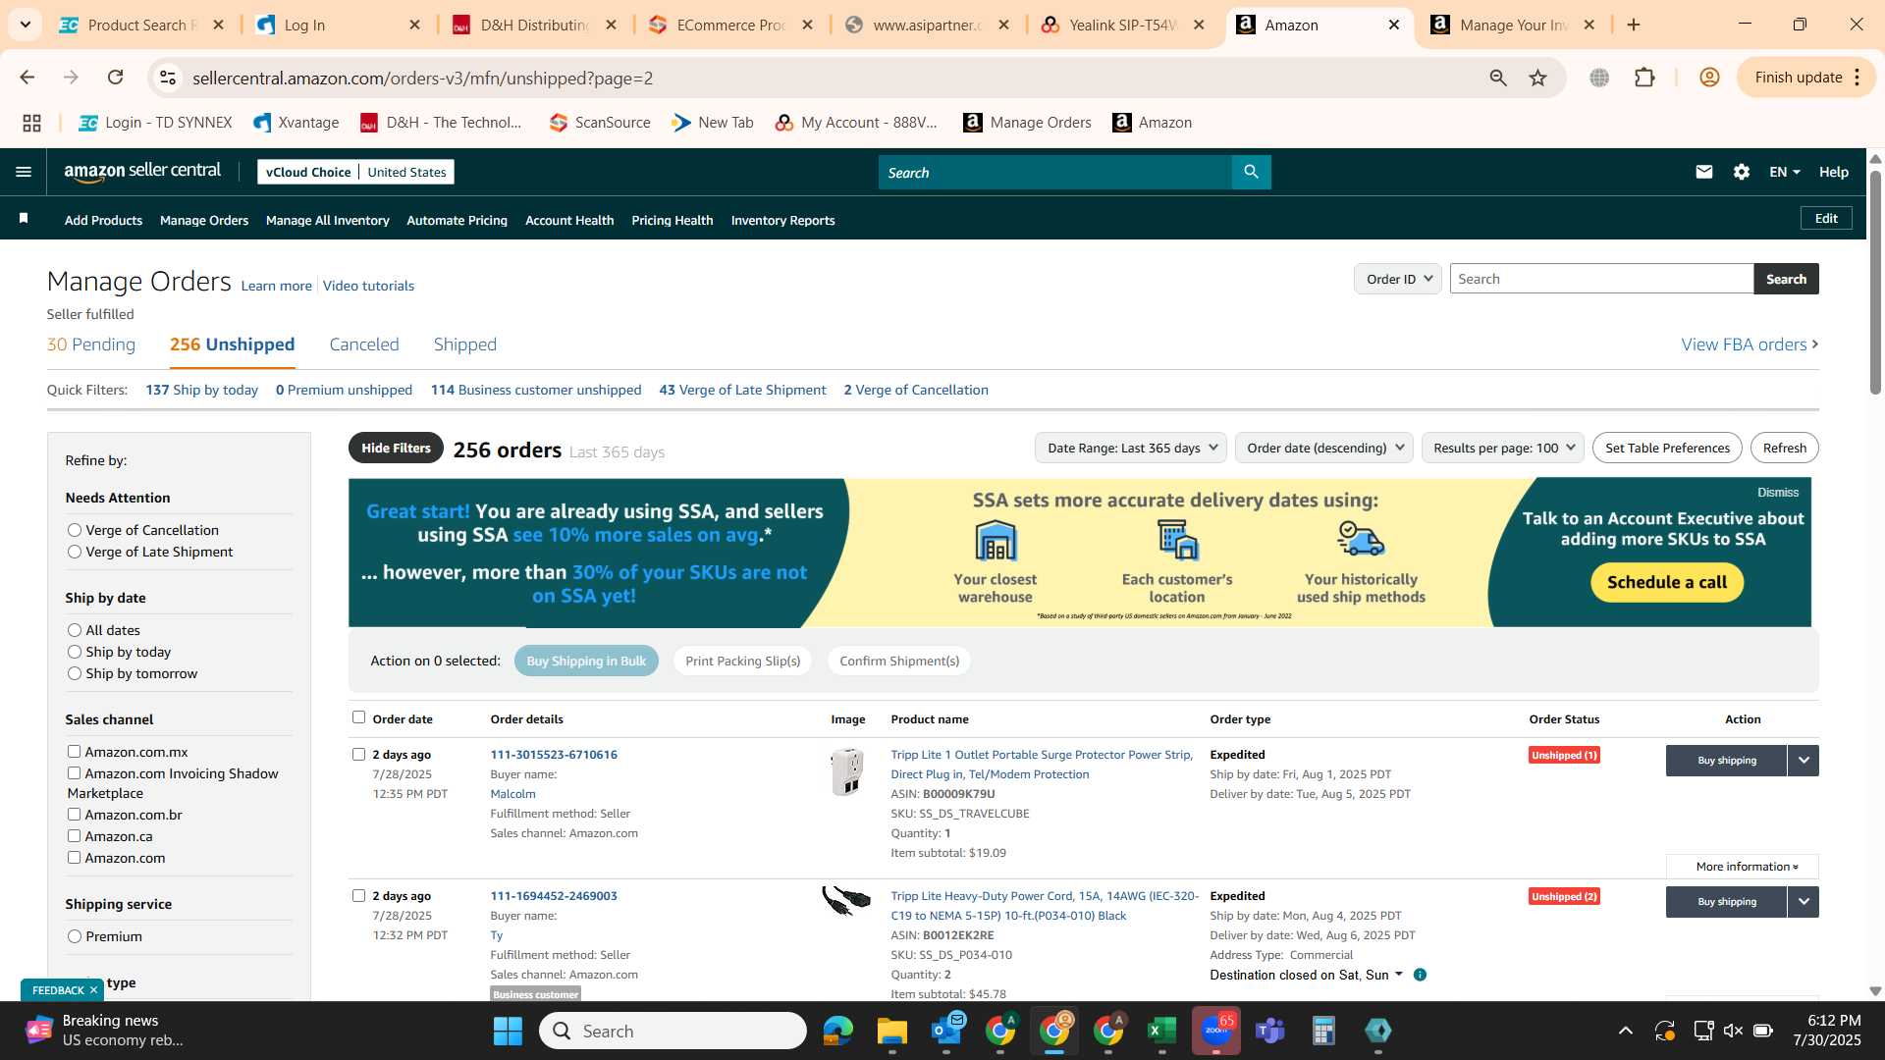
Task: Open a new browser tab with plus
Action: click(1634, 25)
